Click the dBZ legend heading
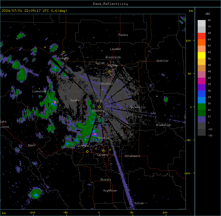The height and width of the screenshot is (216, 221). click(x=208, y=14)
